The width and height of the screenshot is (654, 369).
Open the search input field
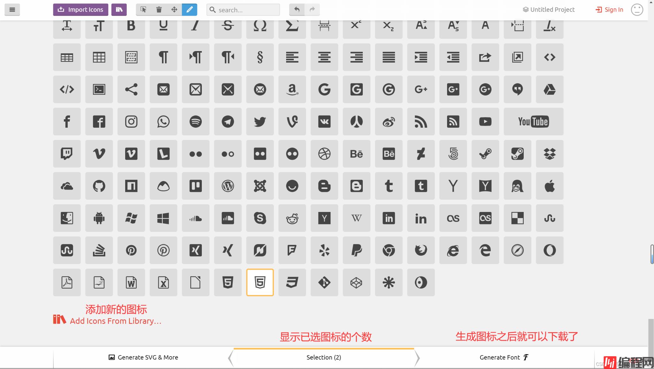(x=243, y=10)
